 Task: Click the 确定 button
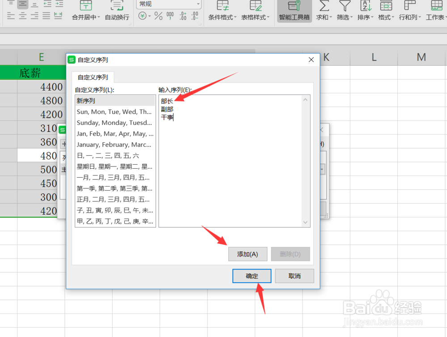pos(252,276)
